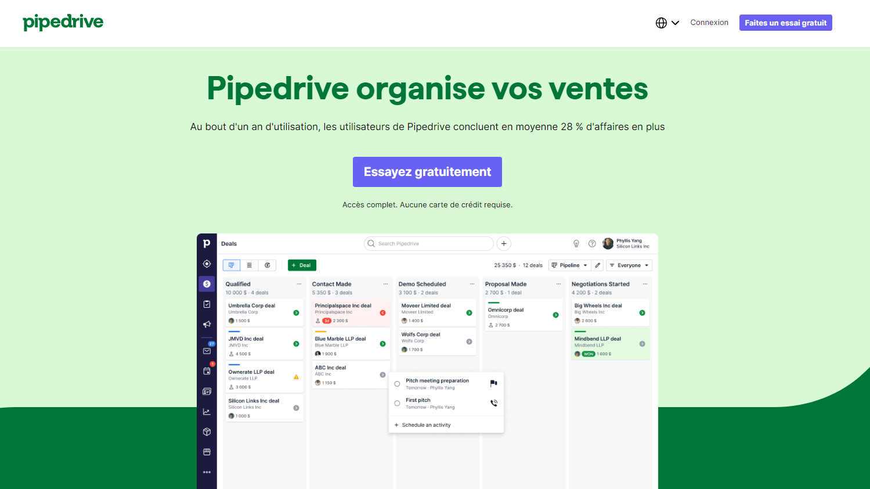Open the Omnicorp deal card

point(524,315)
